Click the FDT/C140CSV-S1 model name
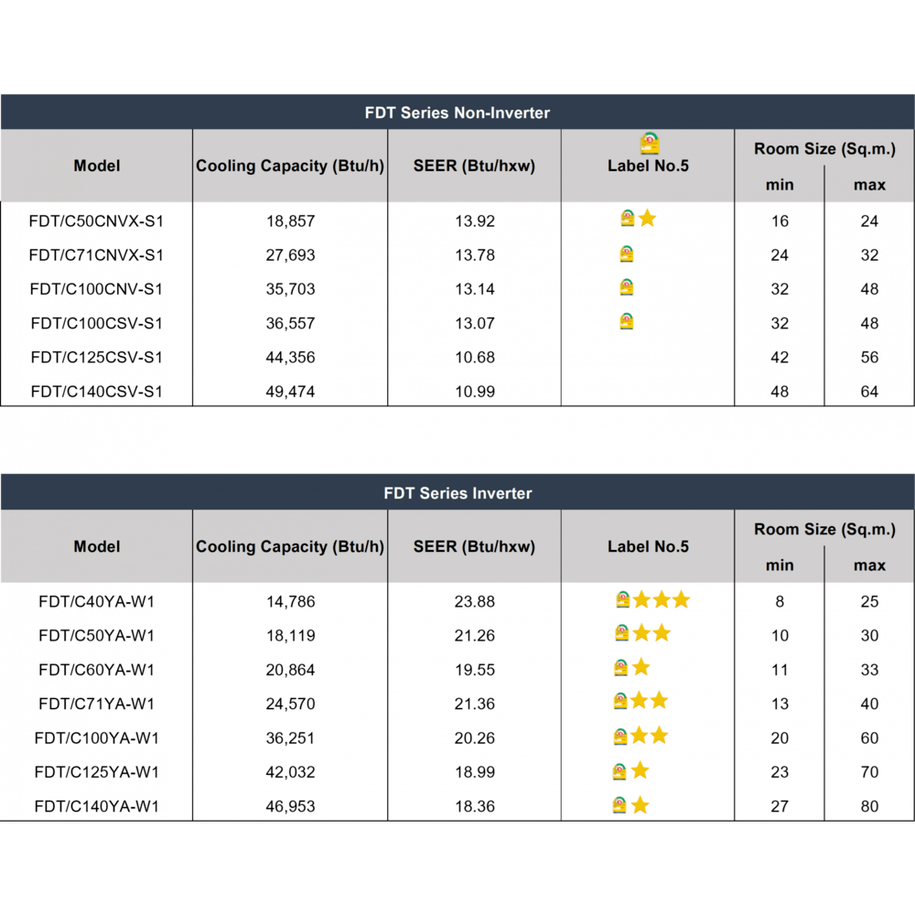 pyautogui.click(x=96, y=392)
